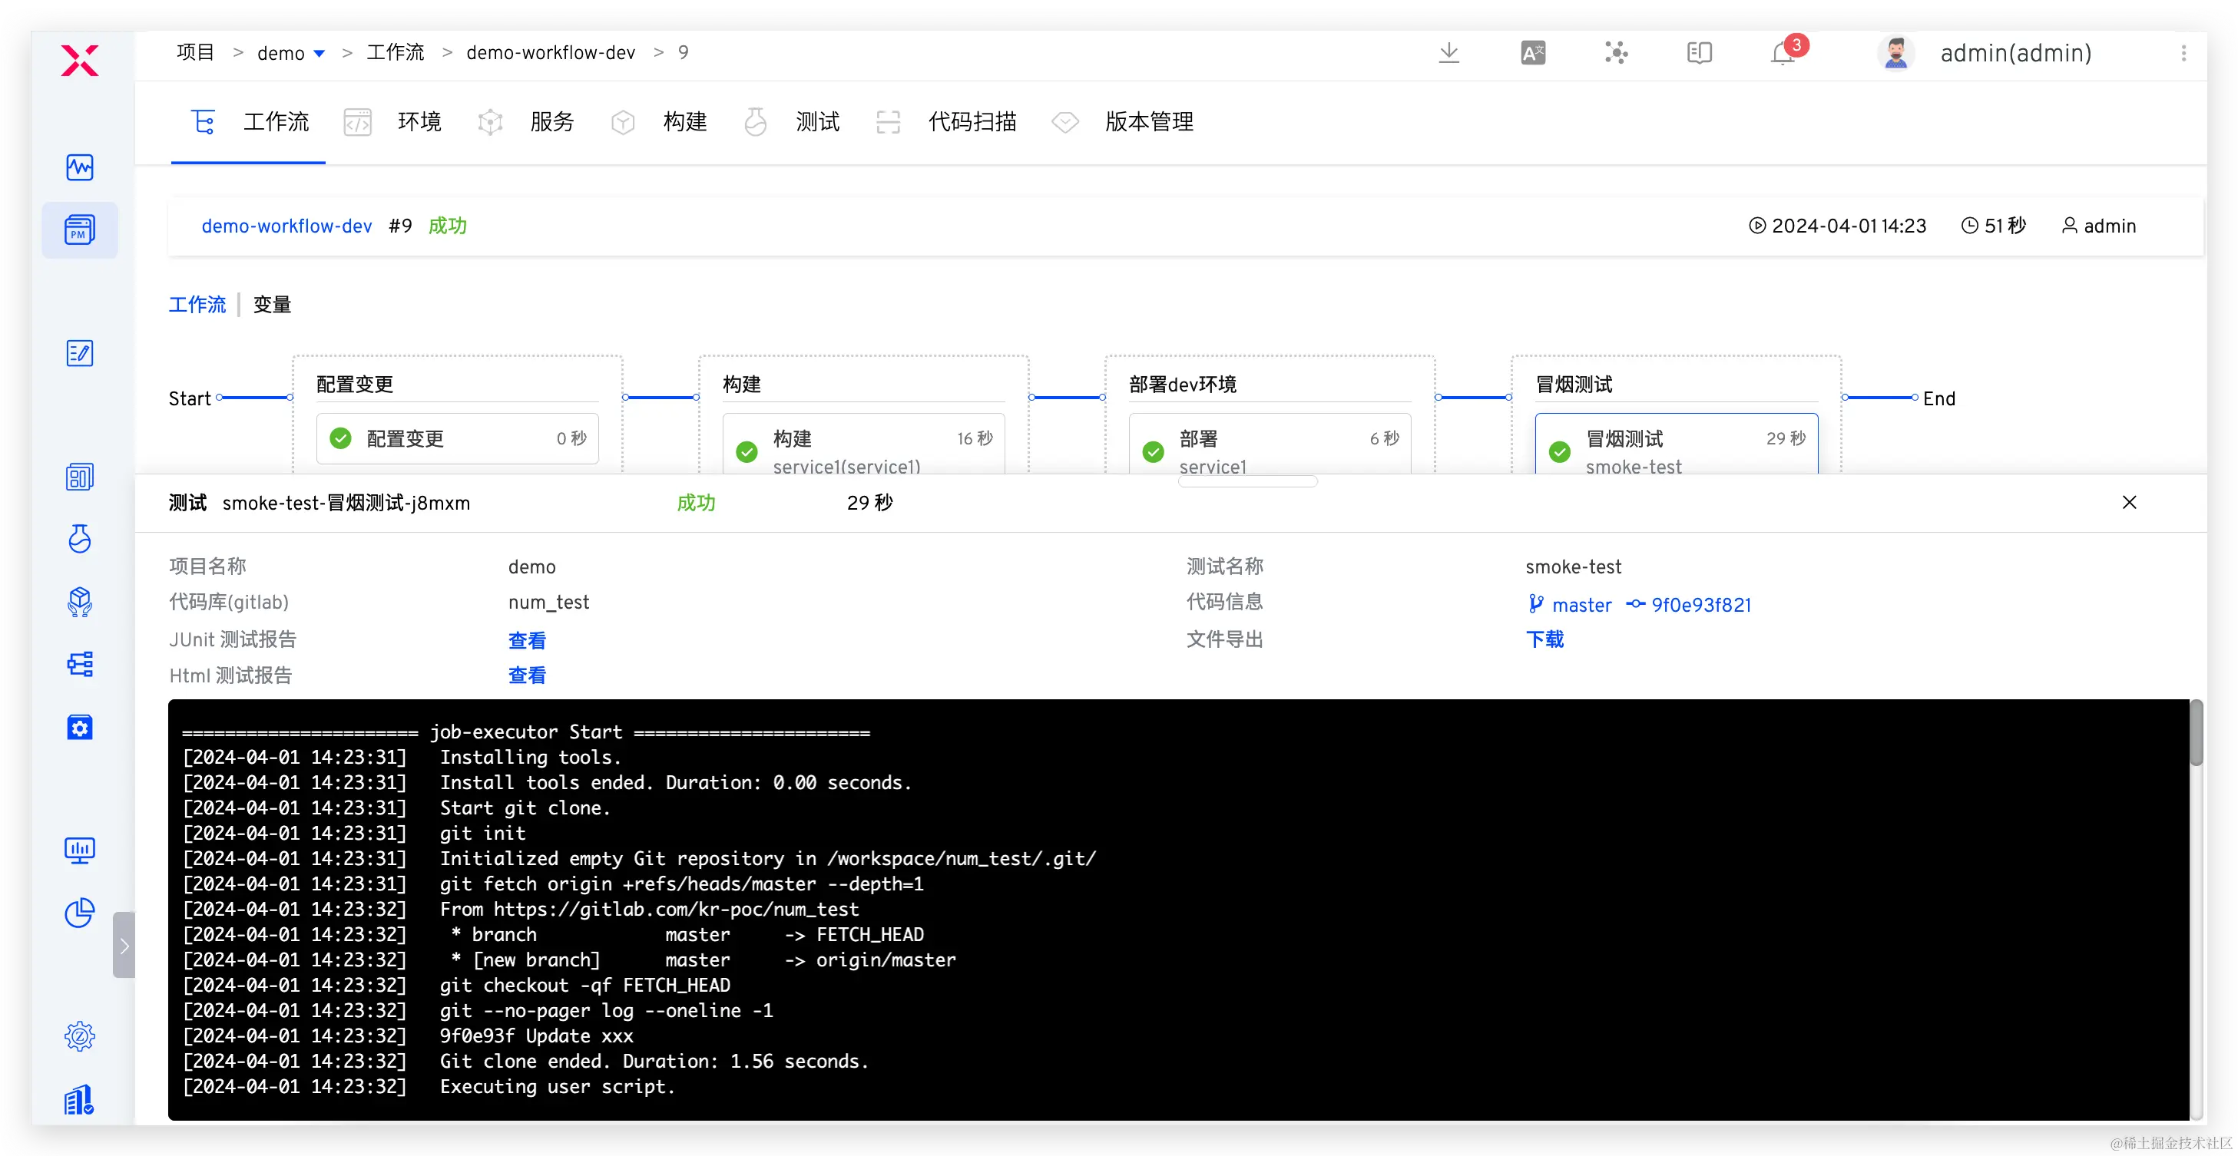Expand the collapsed sidebar arrow handle
Image resolution: width=2238 pixels, height=1156 pixels.
[x=124, y=945]
